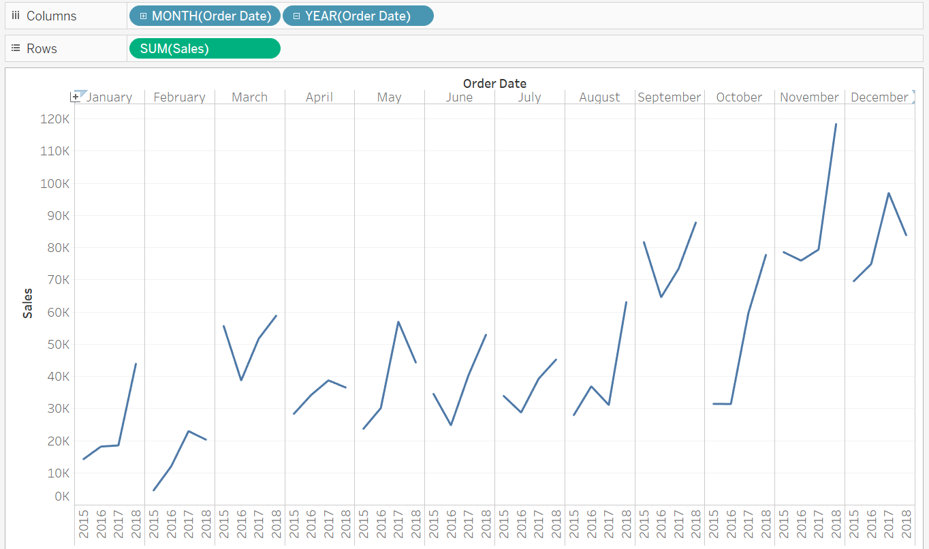The height and width of the screenshot is (549, 929).
Task: Click the November 2018 peak on the line
Action: [x=836, y=125]
